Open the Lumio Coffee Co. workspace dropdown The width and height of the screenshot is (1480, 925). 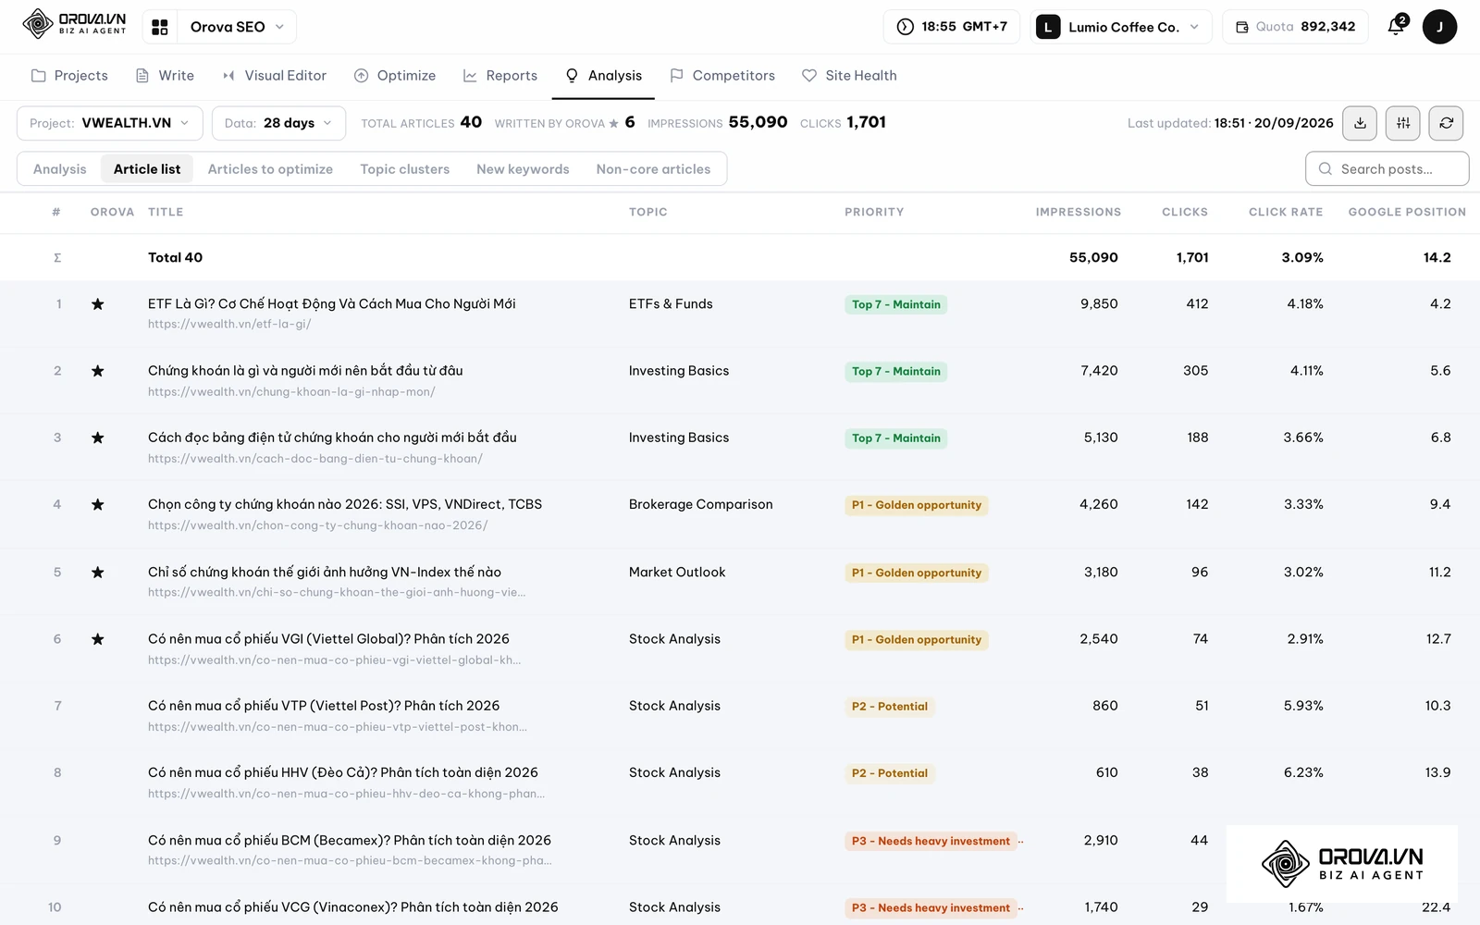click(x=1121, y=27)
